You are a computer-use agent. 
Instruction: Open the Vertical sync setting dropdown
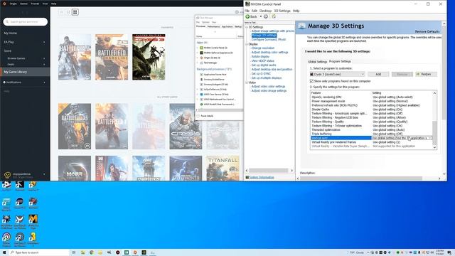click(x=429, y=138)
